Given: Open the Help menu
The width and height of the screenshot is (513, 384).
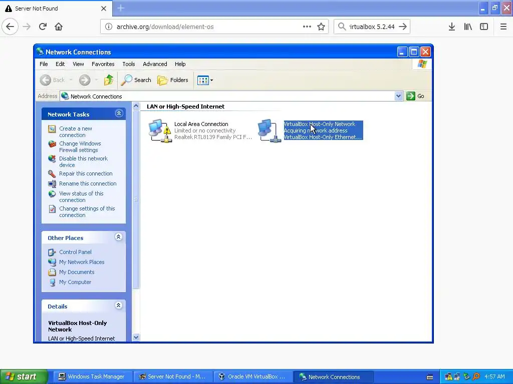Looking at the screenshot, I should coord(180,64).
